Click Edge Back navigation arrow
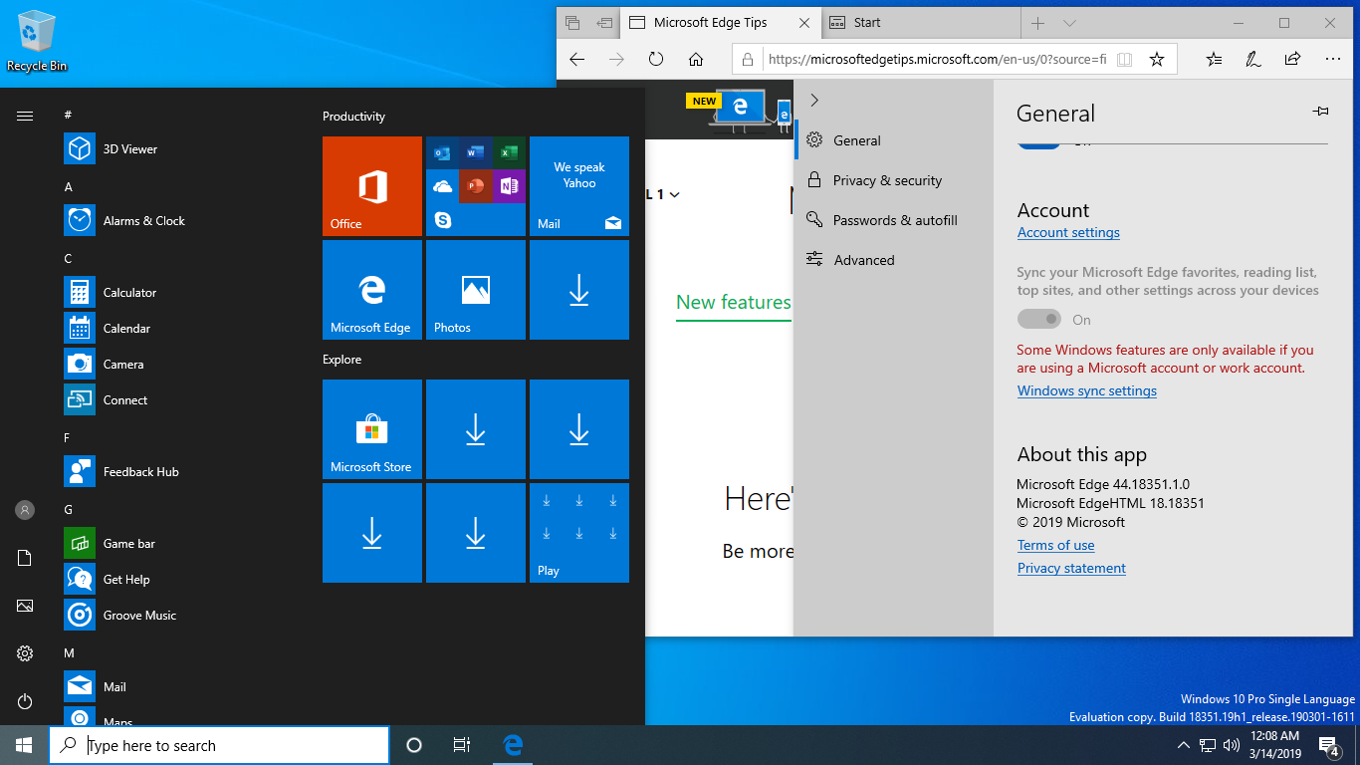Viewport: 1360px width, 765px height. click(577, 59)
